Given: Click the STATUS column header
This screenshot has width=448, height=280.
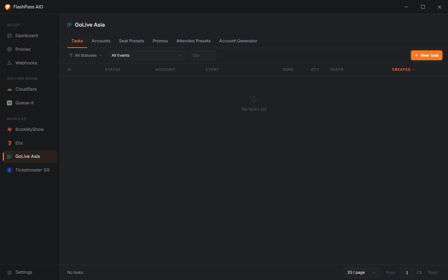Looking at the screenshot, I should point(113,70).
